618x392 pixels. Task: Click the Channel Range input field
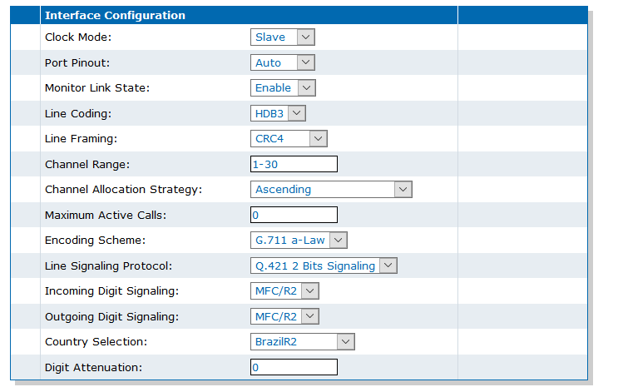(294, 164)
